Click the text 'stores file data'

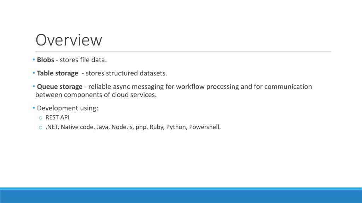pyautogui.click(x=83, y=60)
